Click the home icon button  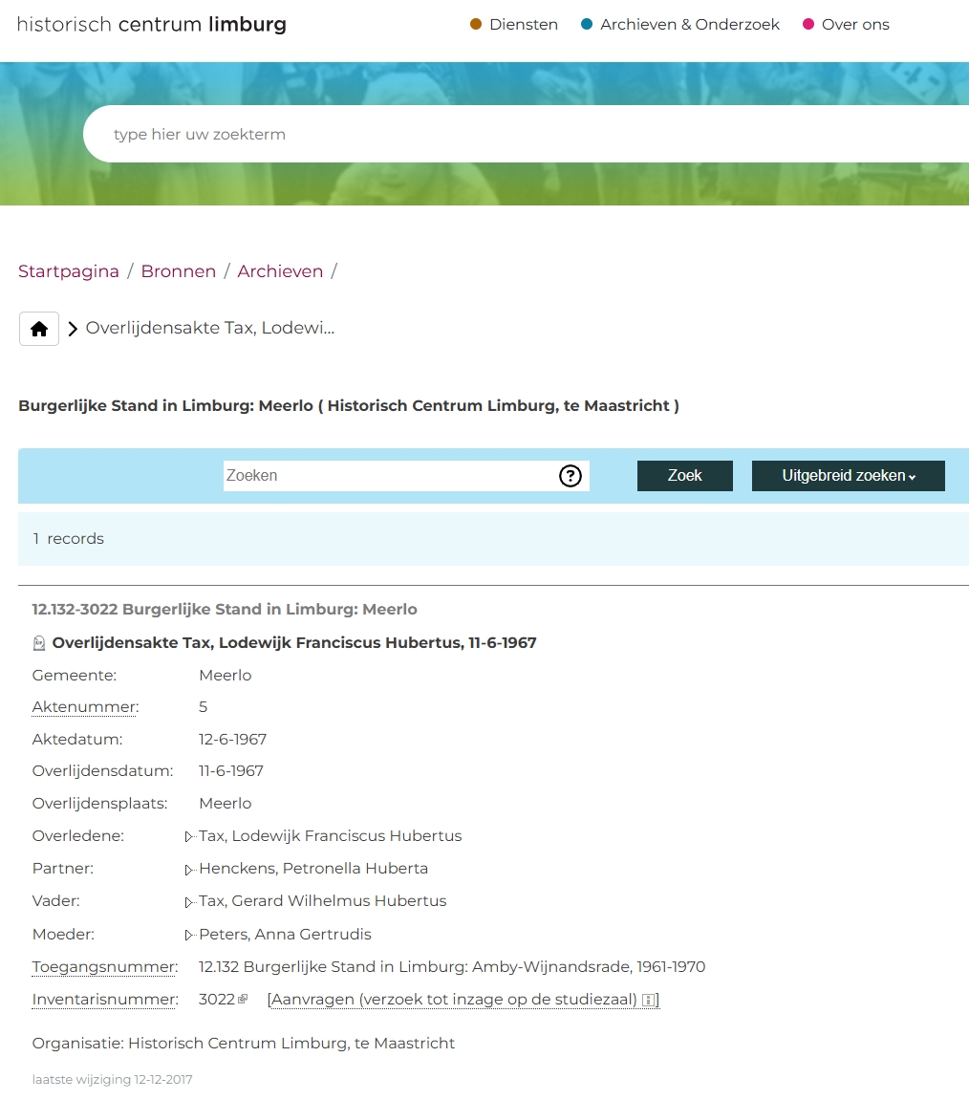tap(39, 329)
